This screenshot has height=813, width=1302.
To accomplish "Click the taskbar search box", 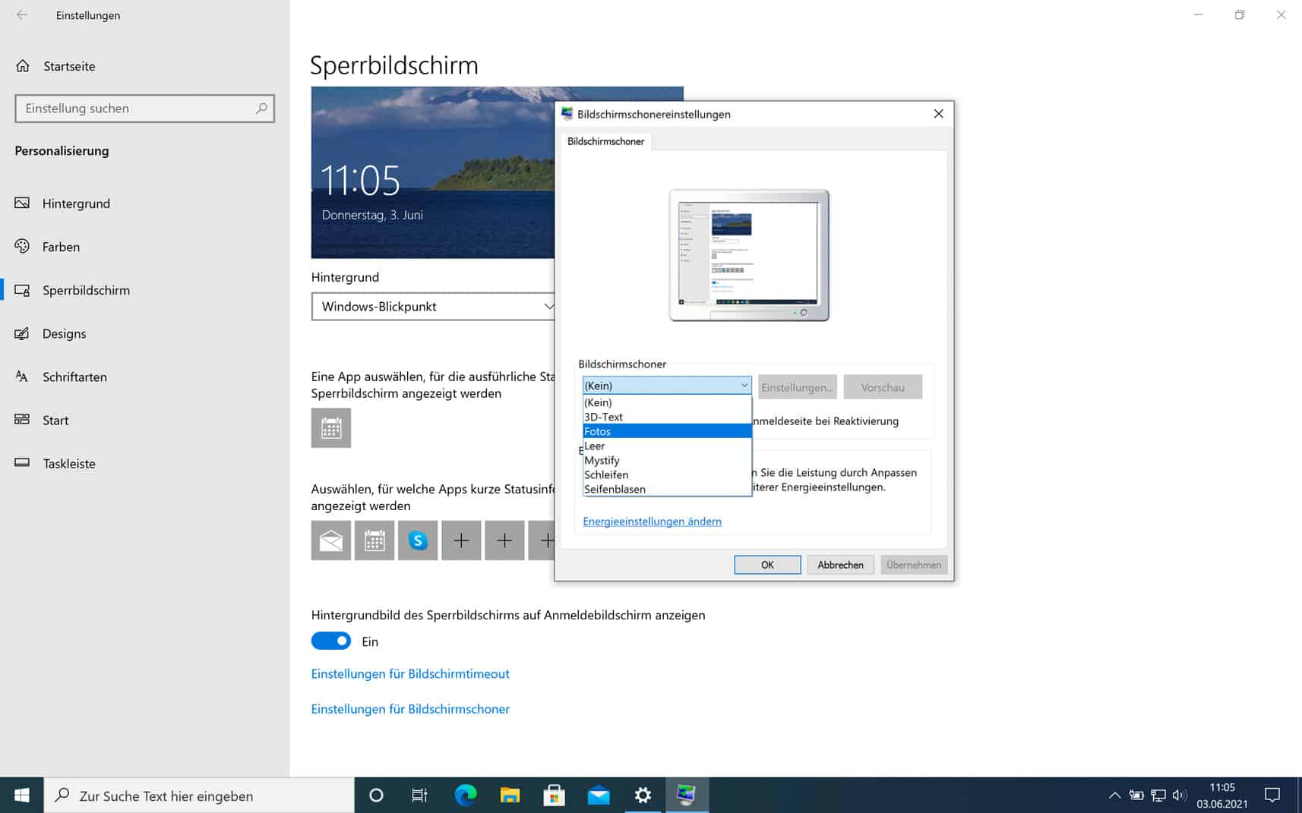I will (x=199, y=795).
